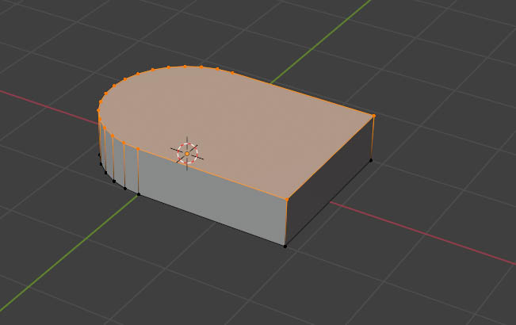The height and width of the screenshot is (325, 516).
Task: Select the top vertex where the arc meets the back edge
Action: [233, 72]
